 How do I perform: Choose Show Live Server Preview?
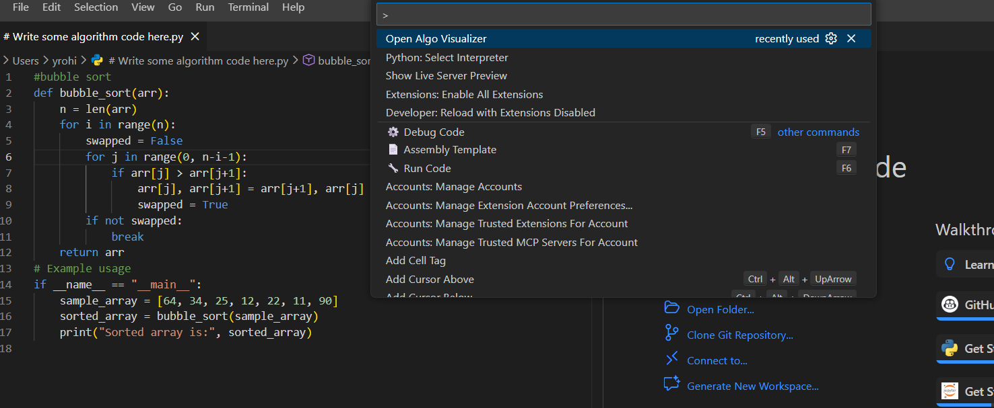pos(624,76)
